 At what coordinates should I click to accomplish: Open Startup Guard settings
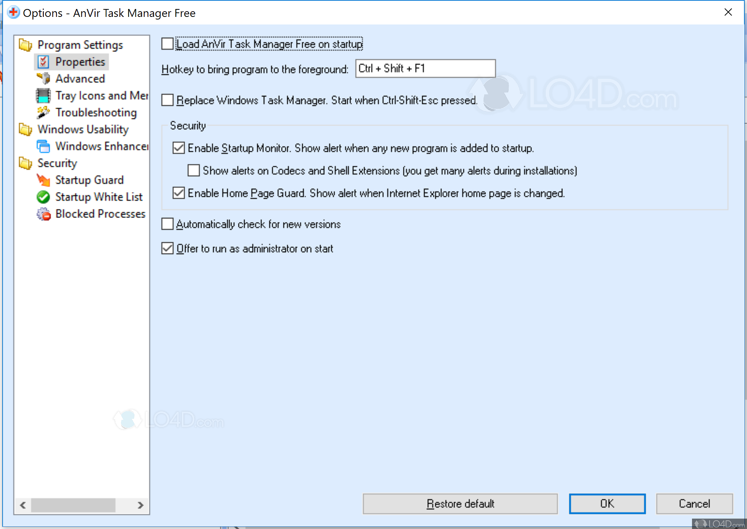(x=90, y=180)
